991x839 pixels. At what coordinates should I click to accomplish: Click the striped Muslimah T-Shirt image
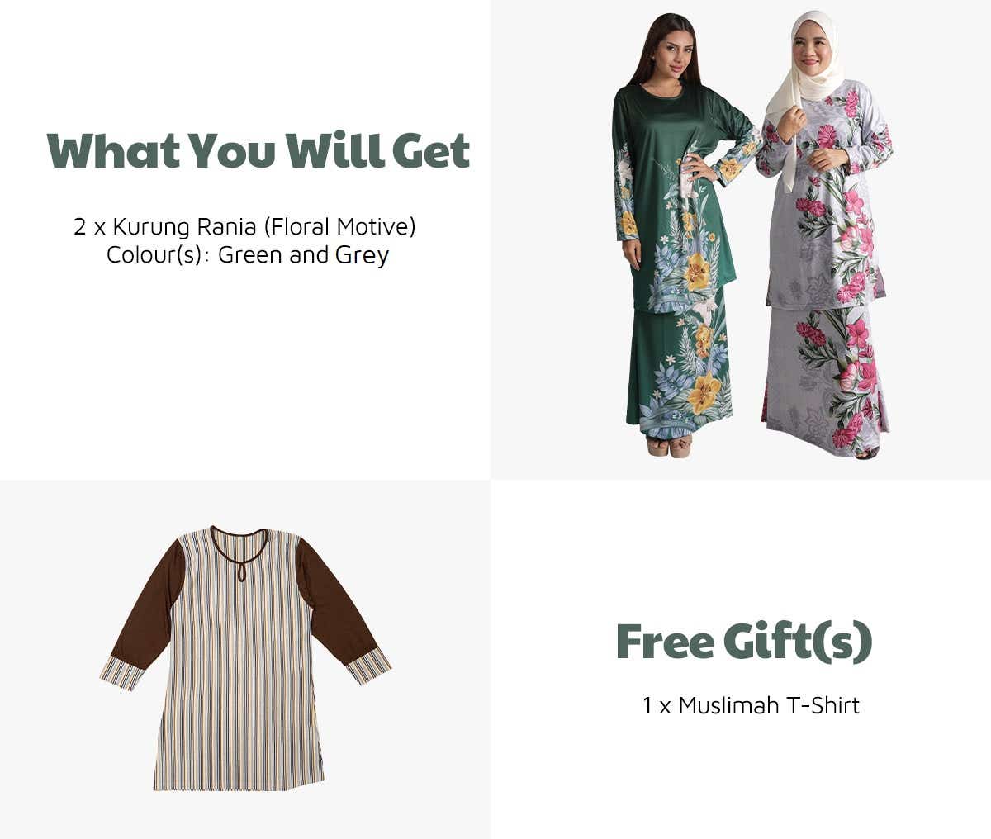pyautogui.click(x=245, y=658)
